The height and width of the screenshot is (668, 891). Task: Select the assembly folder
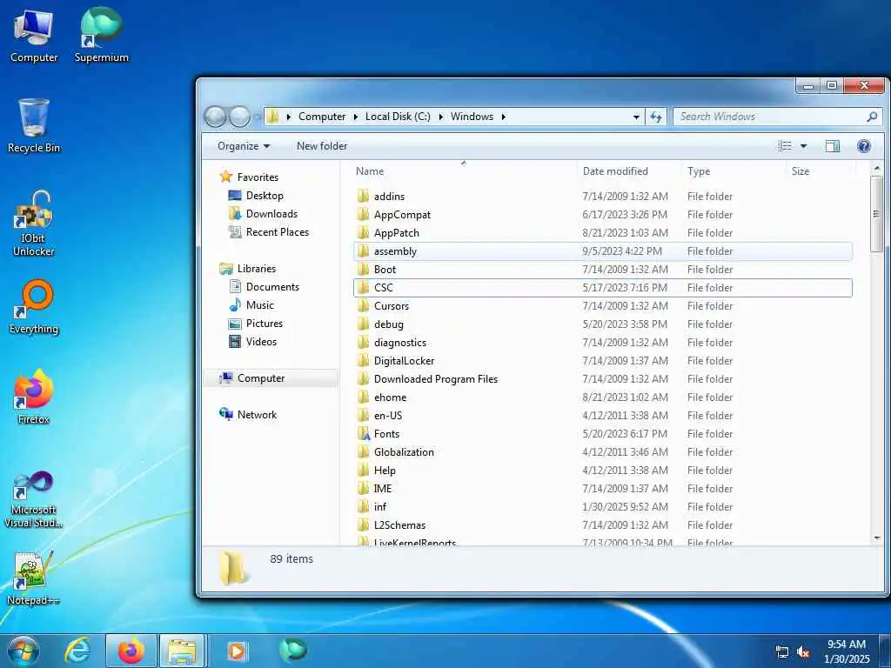602,251
